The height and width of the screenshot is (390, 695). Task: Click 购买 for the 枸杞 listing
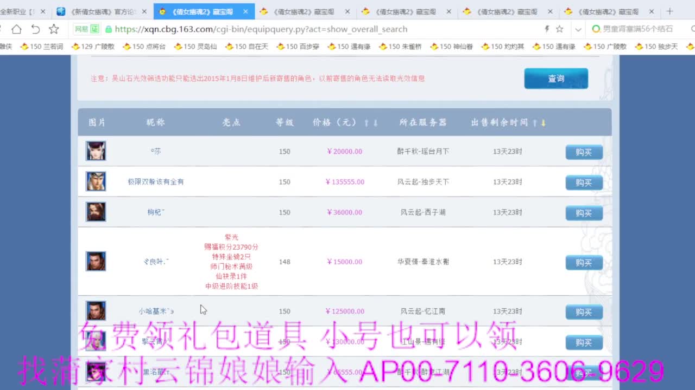[x=584, y=213]
